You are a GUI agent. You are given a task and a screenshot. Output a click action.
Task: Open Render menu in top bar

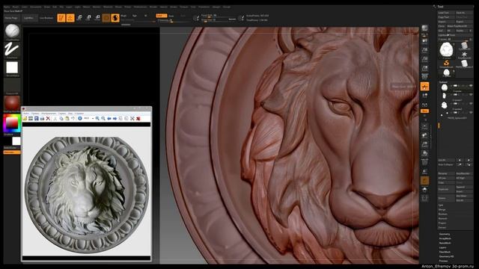tap(153, 7)
